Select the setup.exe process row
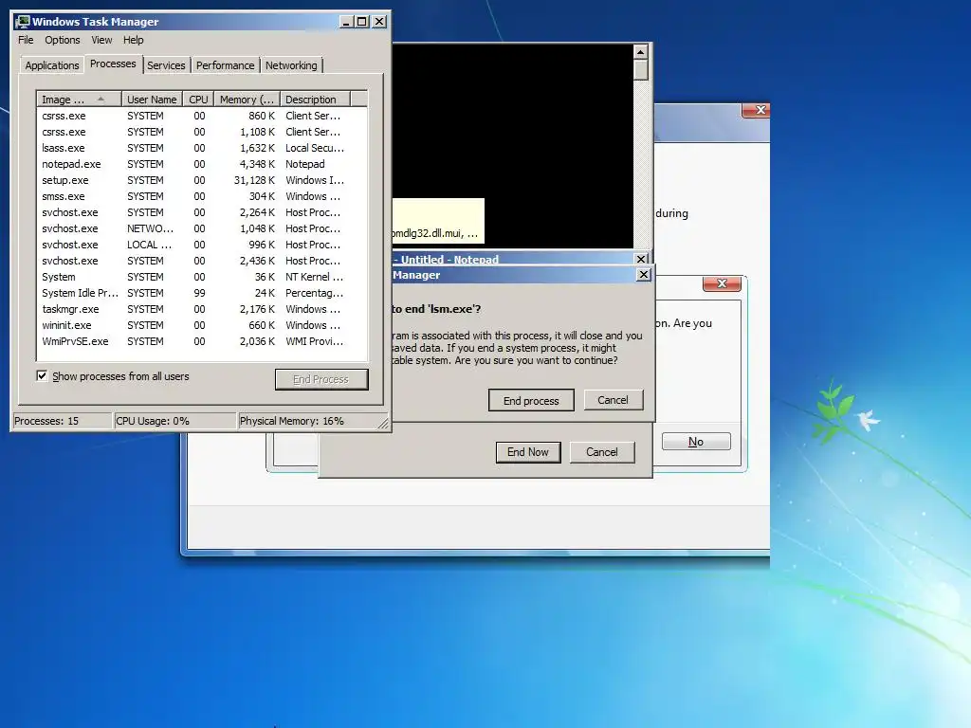The width and height of the screenshot is (971, 728). 202,180
